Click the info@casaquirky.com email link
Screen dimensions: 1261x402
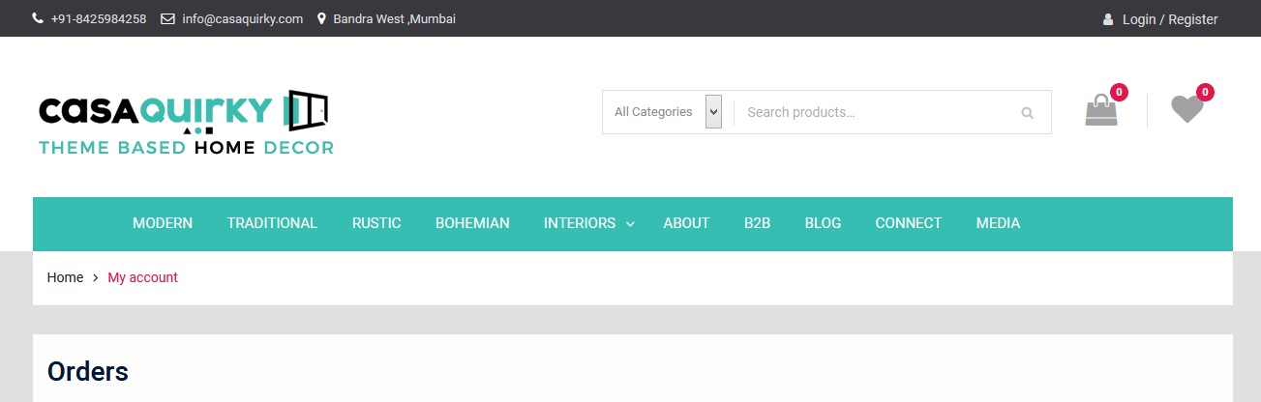(242, 19)
